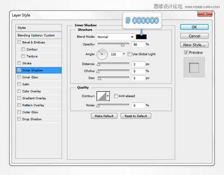Click the Distance slider handle
224x175 pixels.
[x=98, y=65]
